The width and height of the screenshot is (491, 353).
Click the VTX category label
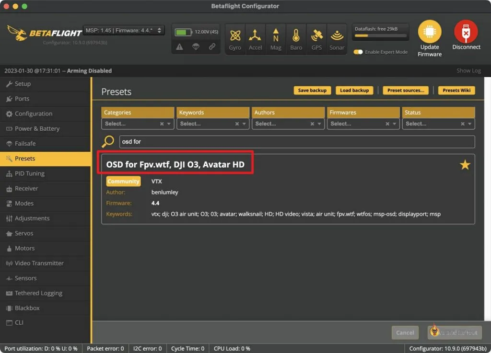coord(157,182)
